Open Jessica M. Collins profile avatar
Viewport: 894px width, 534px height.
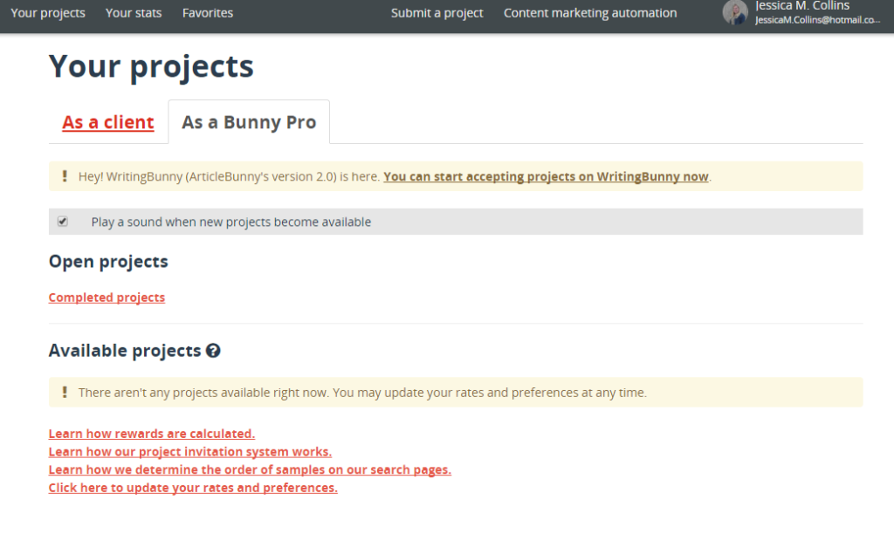[735, 12]
